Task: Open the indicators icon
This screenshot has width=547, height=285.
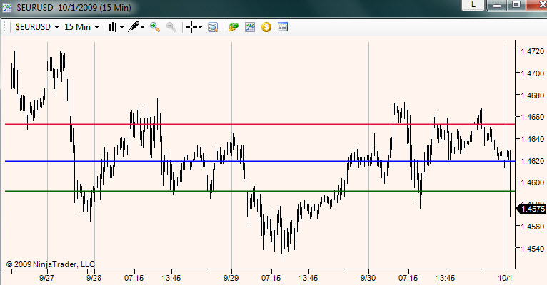Action: point(250,27)
